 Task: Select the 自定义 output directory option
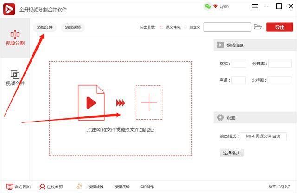pos(185,27)
